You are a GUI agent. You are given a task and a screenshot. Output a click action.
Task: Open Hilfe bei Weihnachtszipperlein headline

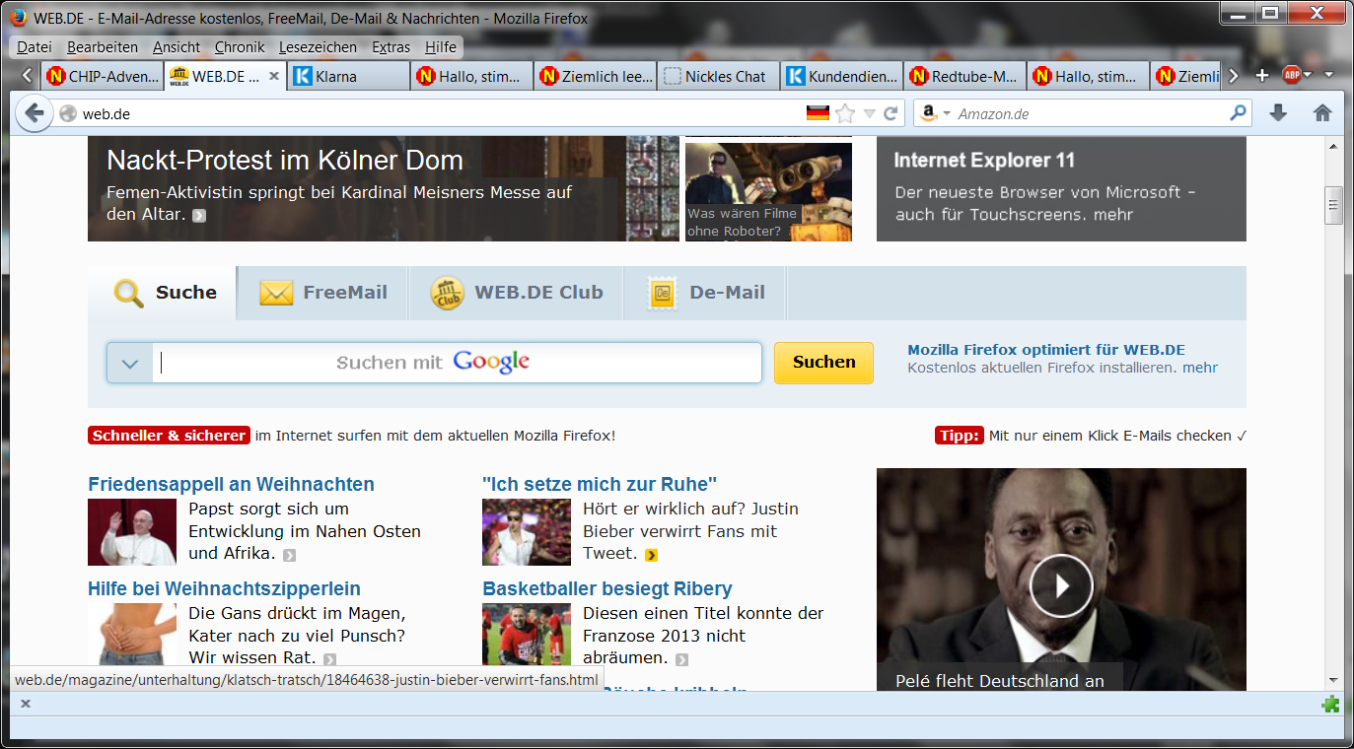click(224, 589)
